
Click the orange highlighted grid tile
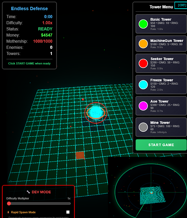(x=80, y=155)
